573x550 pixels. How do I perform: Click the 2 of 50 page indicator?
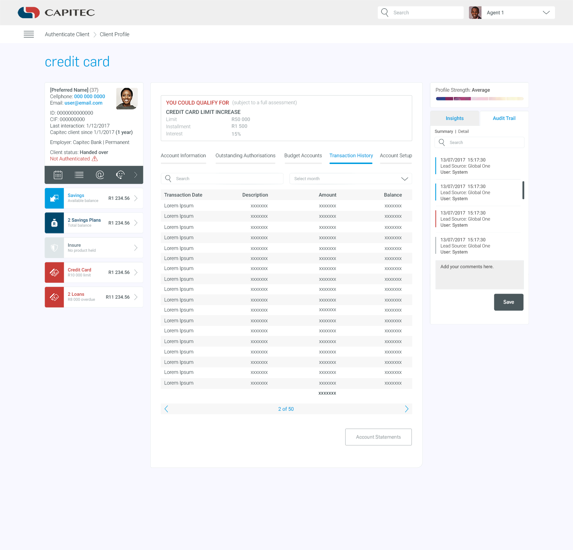click(x=286, y=409)
